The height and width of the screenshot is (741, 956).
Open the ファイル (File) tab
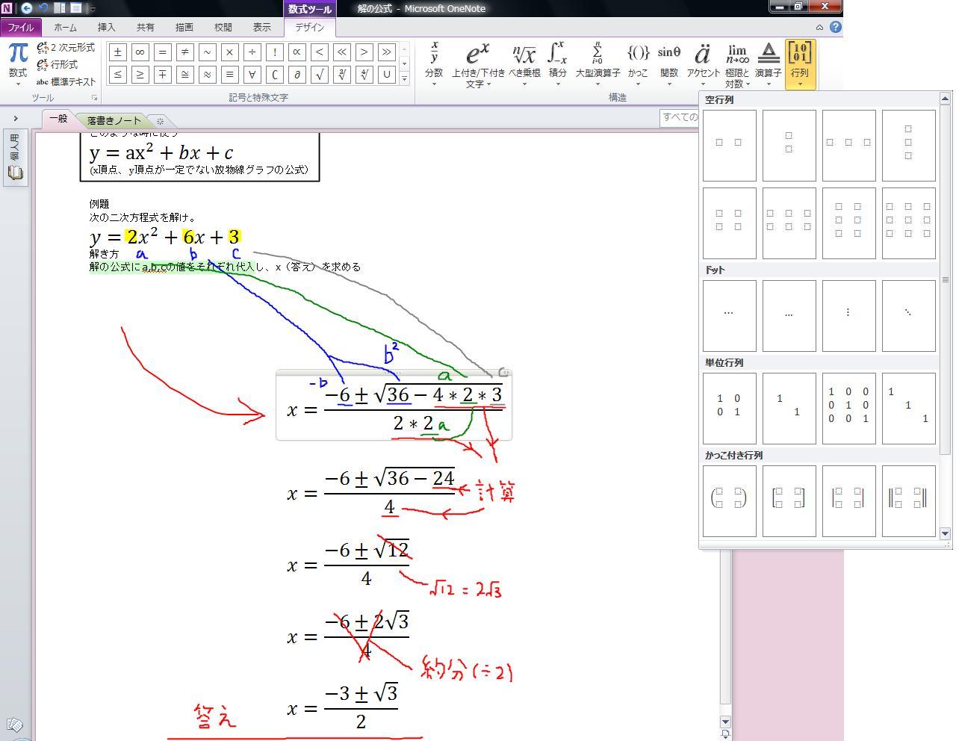click(21, 27)
